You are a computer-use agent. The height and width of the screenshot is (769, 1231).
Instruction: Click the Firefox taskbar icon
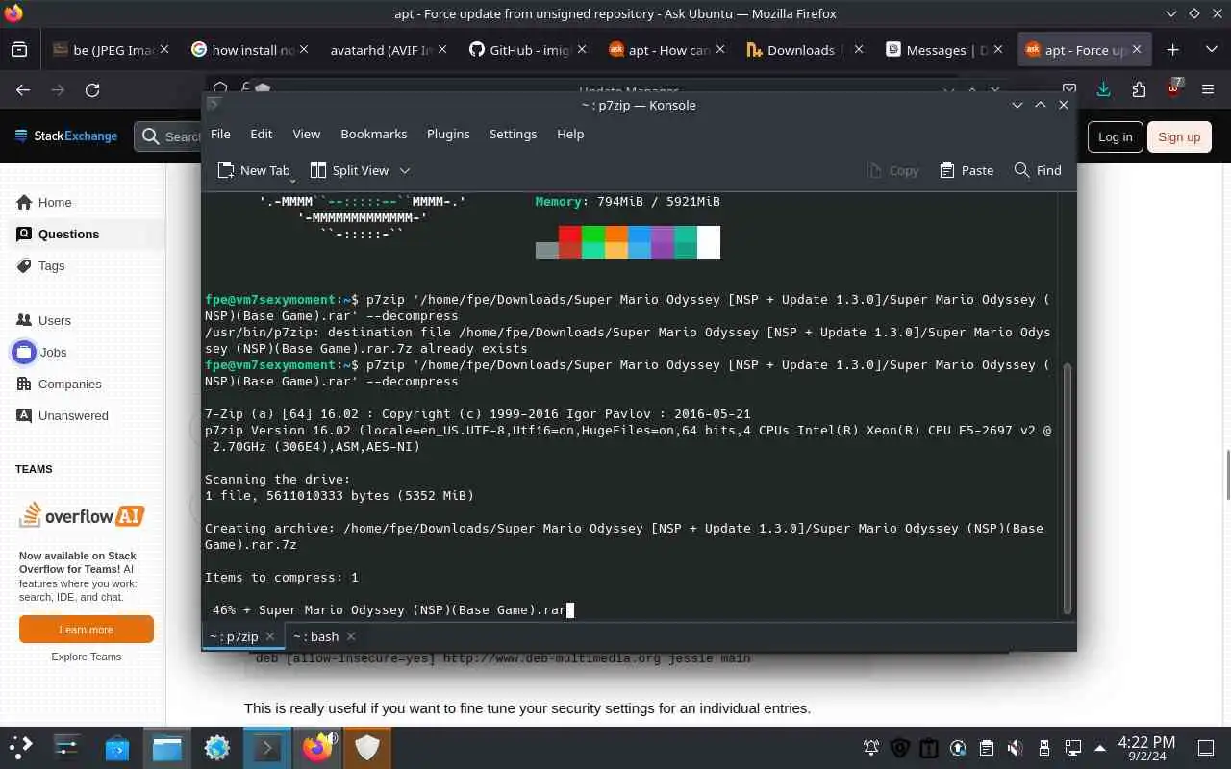[x=317, y=747]
